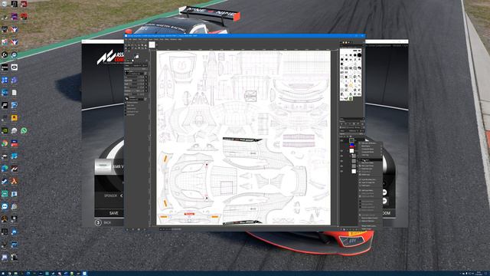The height and width of the screenshot is (276, 490).
Task: Open the Layer menu in GIMP
Action: click(150, 39)
